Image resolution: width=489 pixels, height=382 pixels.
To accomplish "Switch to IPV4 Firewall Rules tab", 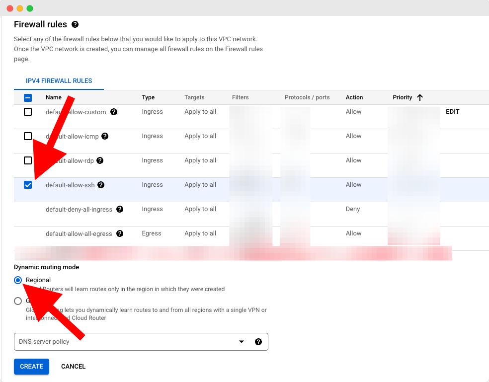I will tap(59, 80).
